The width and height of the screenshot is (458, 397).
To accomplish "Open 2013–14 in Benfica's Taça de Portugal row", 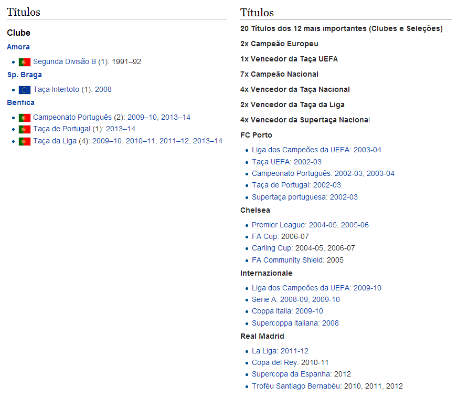I will tap(121, 129).
